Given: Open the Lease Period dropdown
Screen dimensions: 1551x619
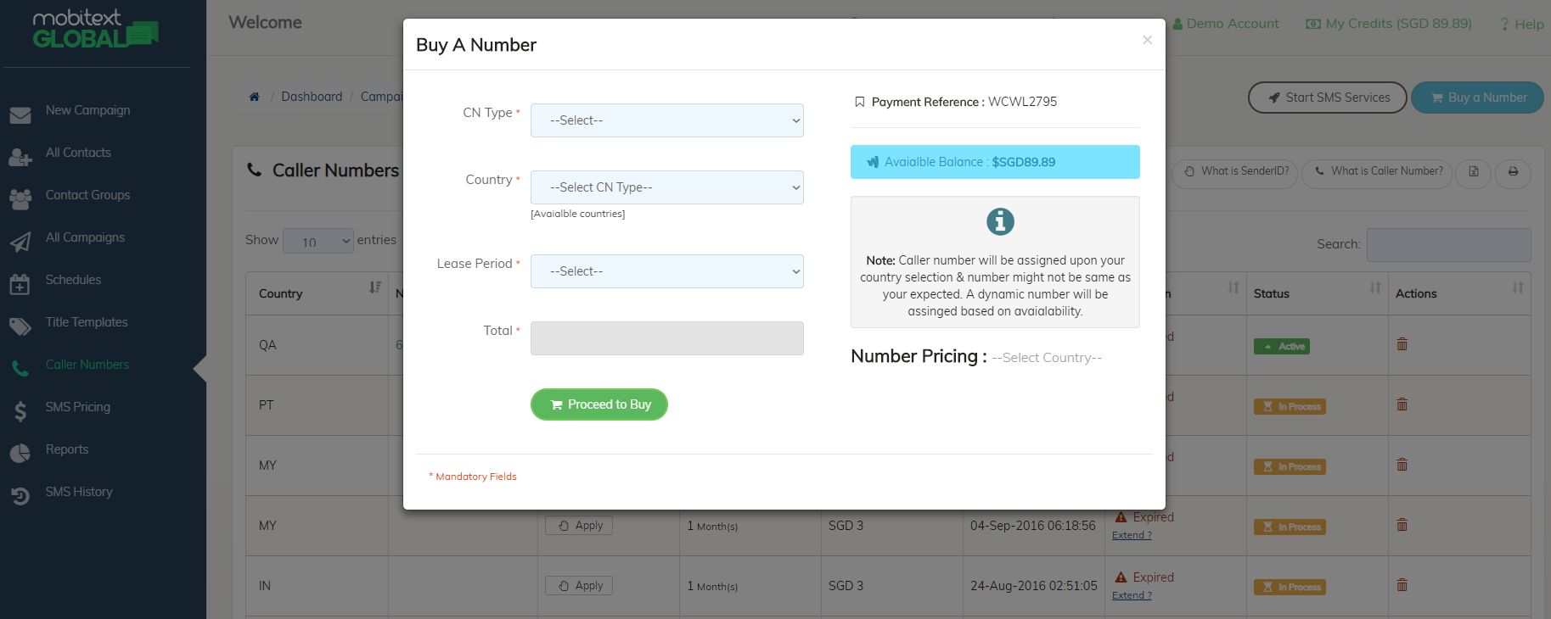Looking at the screenshot, I should pos(666,271).
